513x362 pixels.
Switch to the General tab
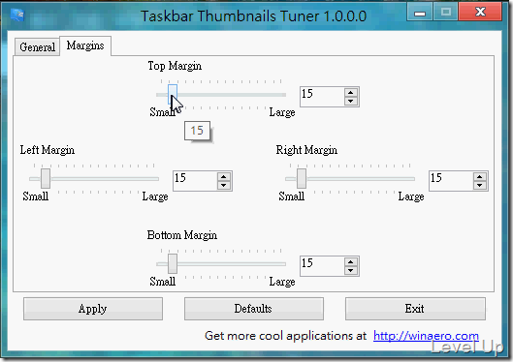point(37,47)
